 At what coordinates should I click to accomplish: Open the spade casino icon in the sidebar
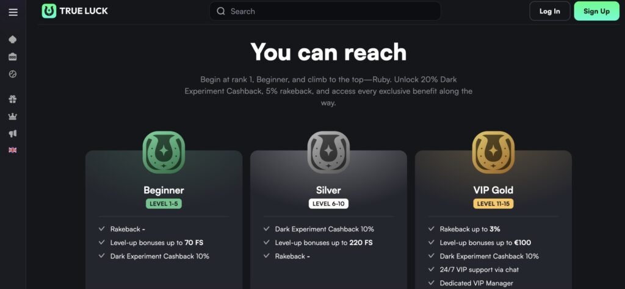pos(13,40)
